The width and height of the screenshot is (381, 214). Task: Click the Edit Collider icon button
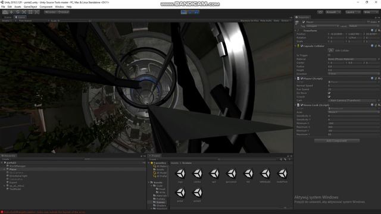331,50
